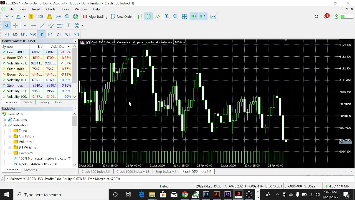Select the crosshair tool
This screenshot has width=355, height=200.
[x=16, y=26]
